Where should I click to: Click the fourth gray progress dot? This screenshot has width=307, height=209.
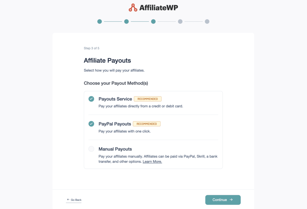(x=180, y=21)
